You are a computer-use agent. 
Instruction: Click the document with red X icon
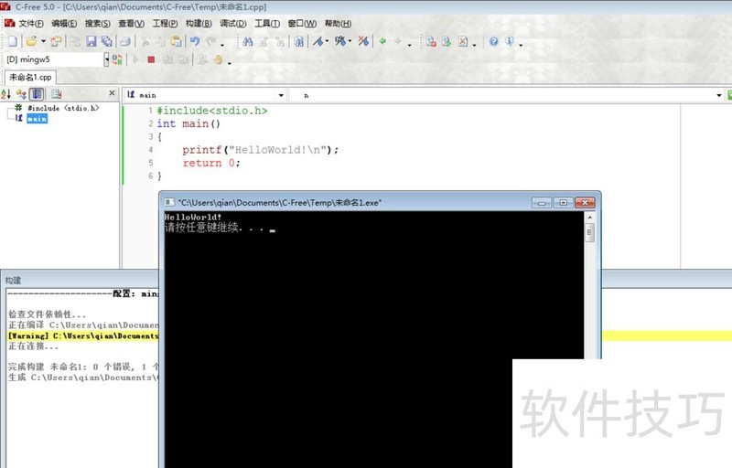click(463, 41)
